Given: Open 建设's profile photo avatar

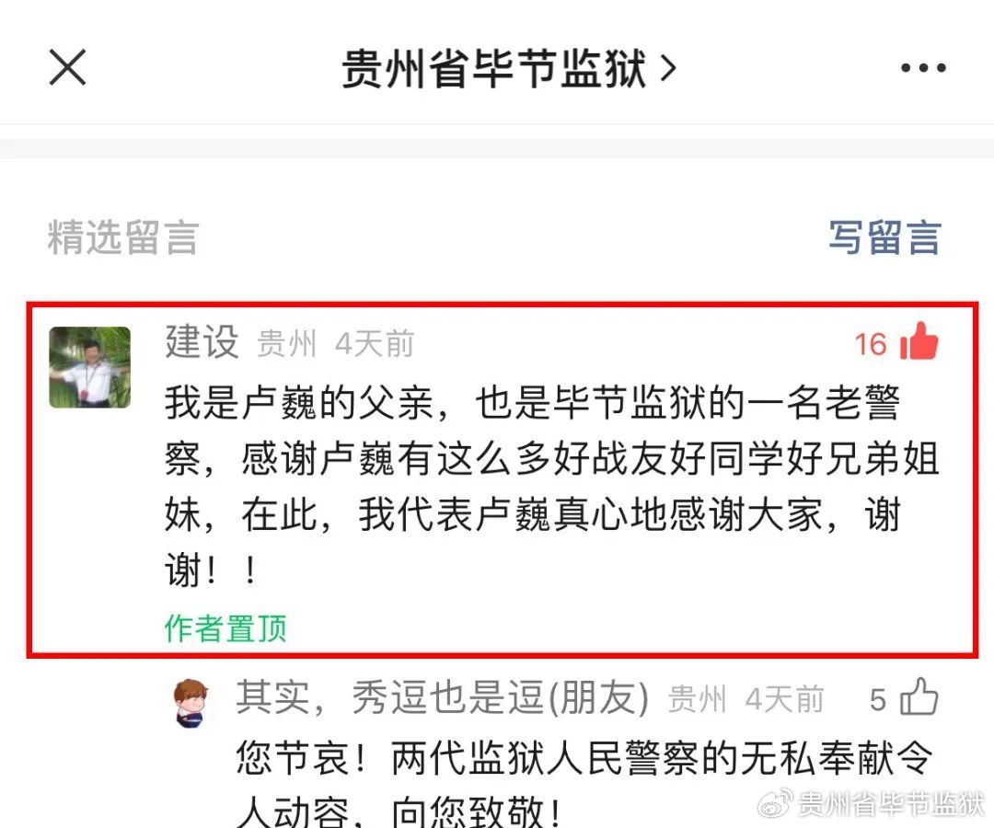Looking at the screenshot, I should (90, 367).
